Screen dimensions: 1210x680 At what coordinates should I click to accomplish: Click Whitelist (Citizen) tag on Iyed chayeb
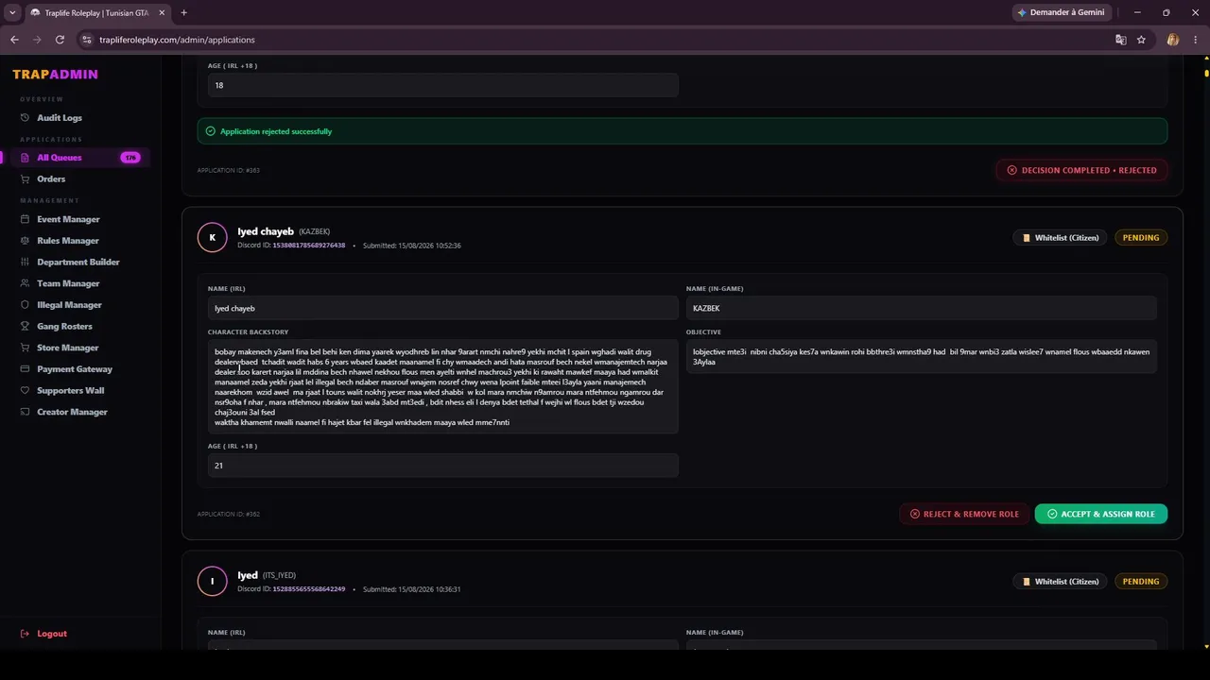(1060, 238)
